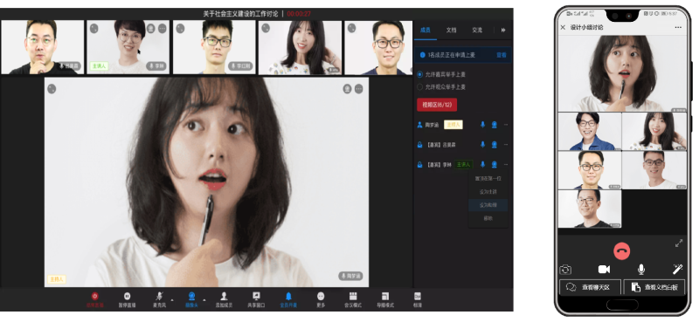Collapse the side panel with double-arrow
699x322 pixels.
coord(503,30)
